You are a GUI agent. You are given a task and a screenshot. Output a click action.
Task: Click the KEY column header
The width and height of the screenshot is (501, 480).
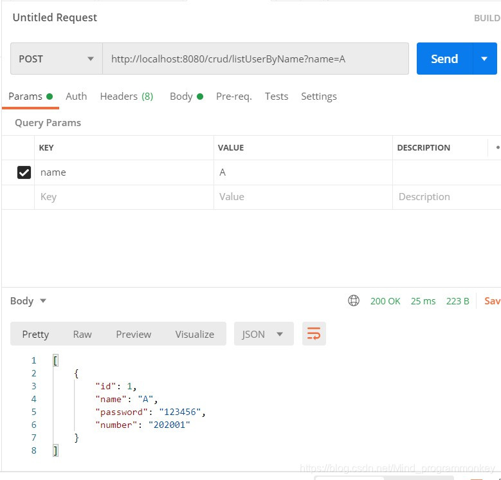pos(46,147)
